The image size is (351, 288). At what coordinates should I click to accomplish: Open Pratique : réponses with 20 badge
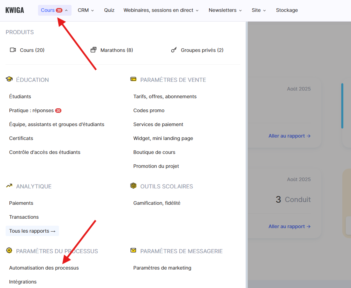coord(35,110)
